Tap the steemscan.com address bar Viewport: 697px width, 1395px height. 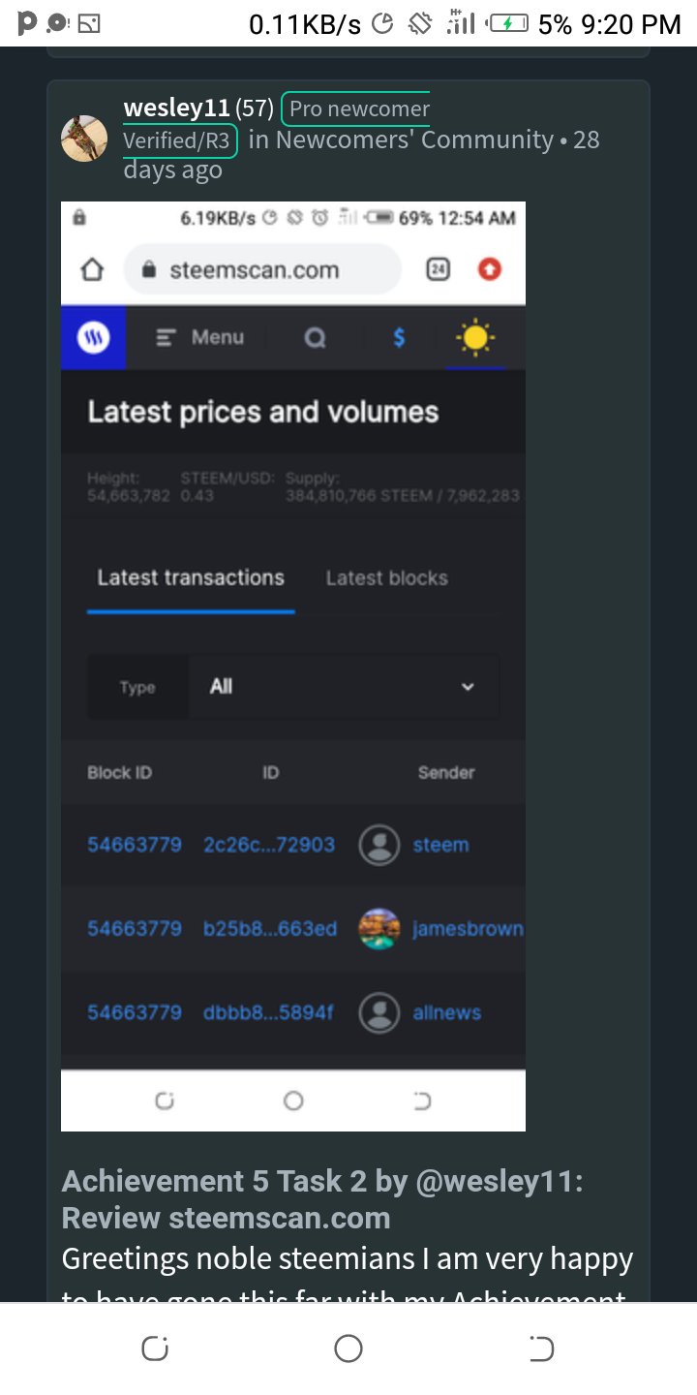pos(261,269)
